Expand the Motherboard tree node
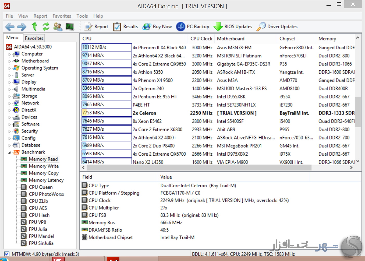This screenshot has width=365, height=261. pyautogui.click(x=10, y=61)
